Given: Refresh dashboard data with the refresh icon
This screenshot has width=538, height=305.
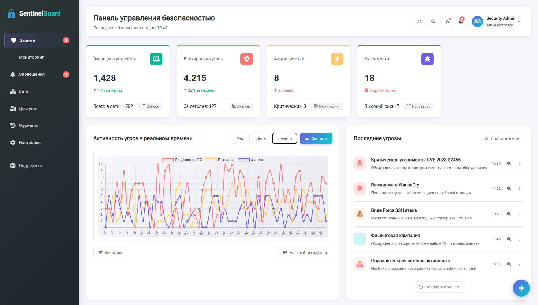Looking at the screenshot, I should tap(419, 21).
